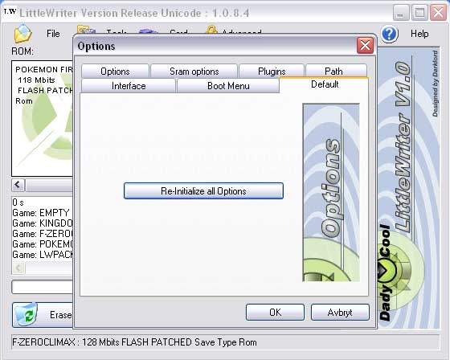Image resolution: width=450 pixels, height=360 pixels.
Task: Click the Options side banner image
Action: coord(331,192)
